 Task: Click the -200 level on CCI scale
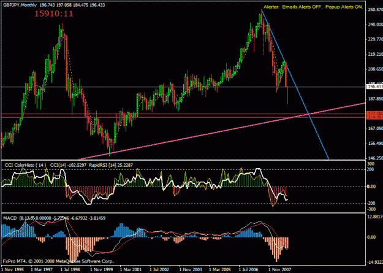point(370,204)
